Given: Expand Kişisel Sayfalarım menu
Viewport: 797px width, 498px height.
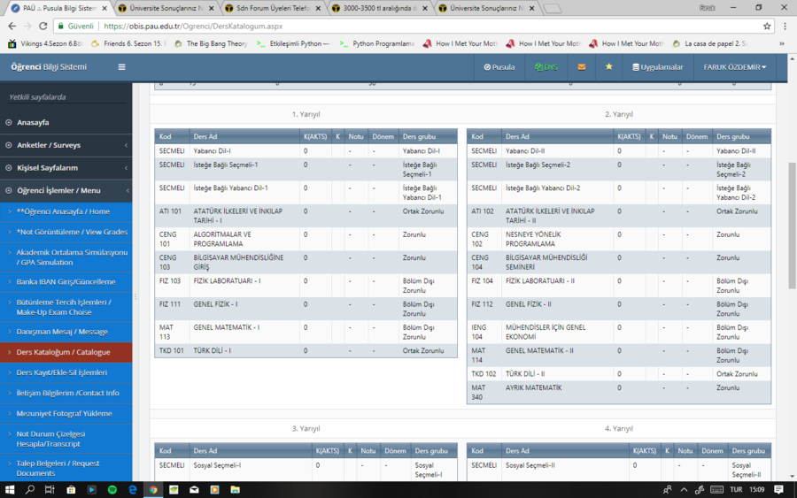Looking at the screenshot, I should tap(66, 168).
